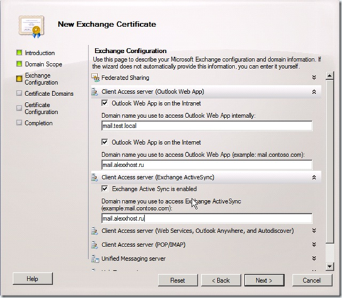Click the Federated Sharing header text
This screenshot has height=298, width=342.
125,78
